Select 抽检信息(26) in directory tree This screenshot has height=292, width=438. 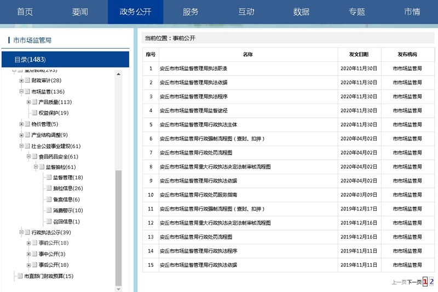coord(68,188)
